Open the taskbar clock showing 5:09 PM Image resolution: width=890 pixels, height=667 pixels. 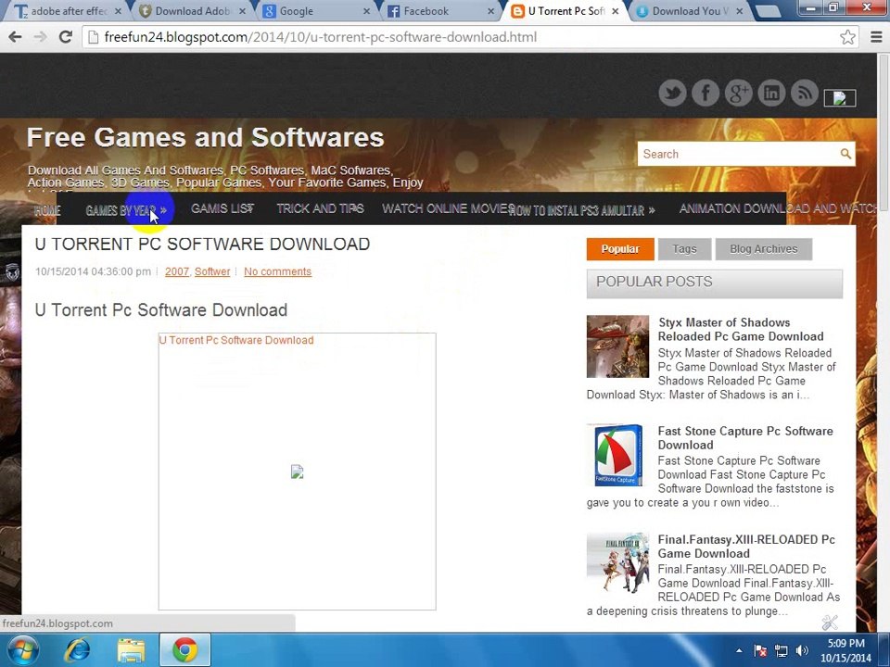[845, 650]
